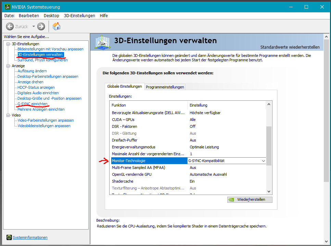Select the Energieverwaltungsmodus row
The width and height of the screenshot is (331, 246).
pyautogui.click(x=188, y=147)
